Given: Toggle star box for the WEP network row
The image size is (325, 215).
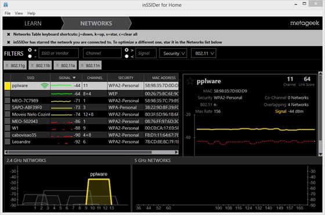Looking at the screenshot, I should point(8,94).
